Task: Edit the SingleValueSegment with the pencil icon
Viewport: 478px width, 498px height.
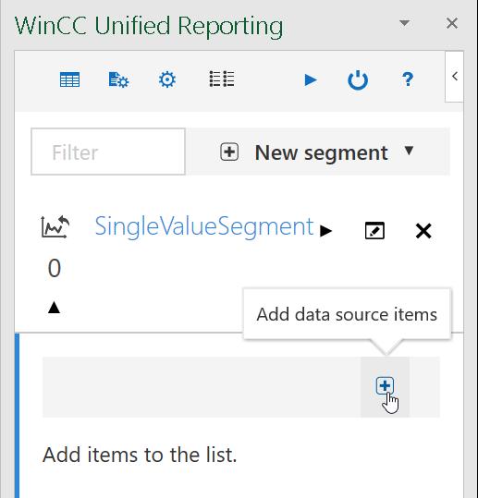Action: [x=374, y=231]
